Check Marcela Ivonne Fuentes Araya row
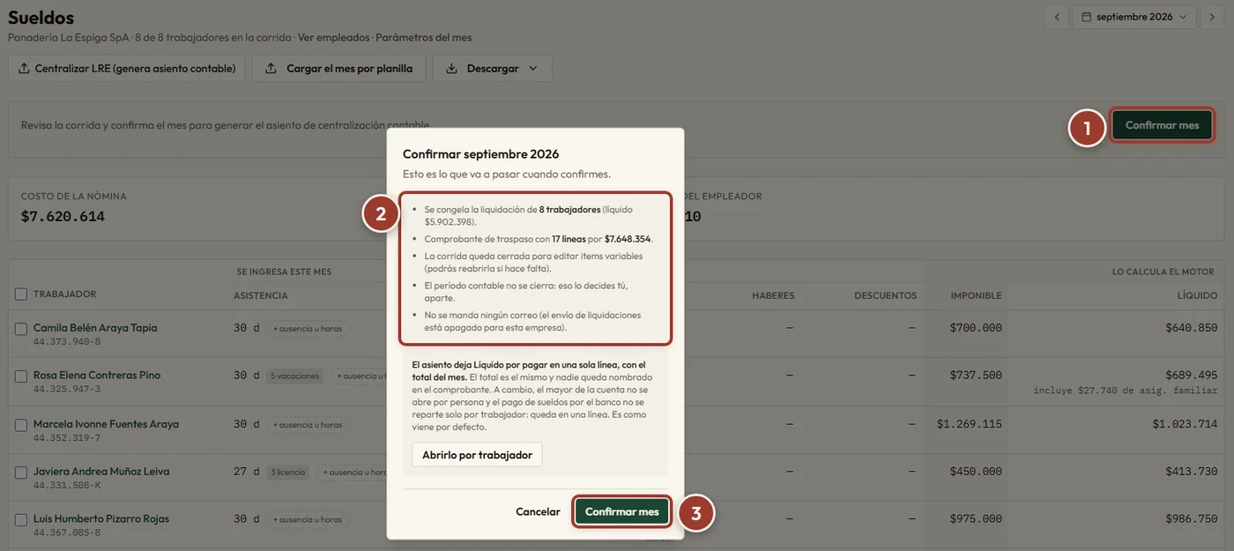Screen dimensions: 1234x551 click(x=21, y=425)
